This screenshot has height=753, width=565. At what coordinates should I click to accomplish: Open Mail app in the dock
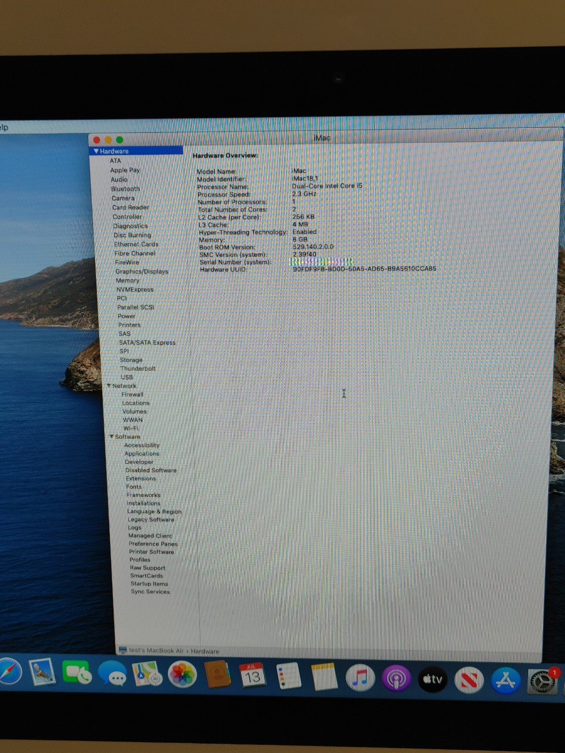[42, 672]
